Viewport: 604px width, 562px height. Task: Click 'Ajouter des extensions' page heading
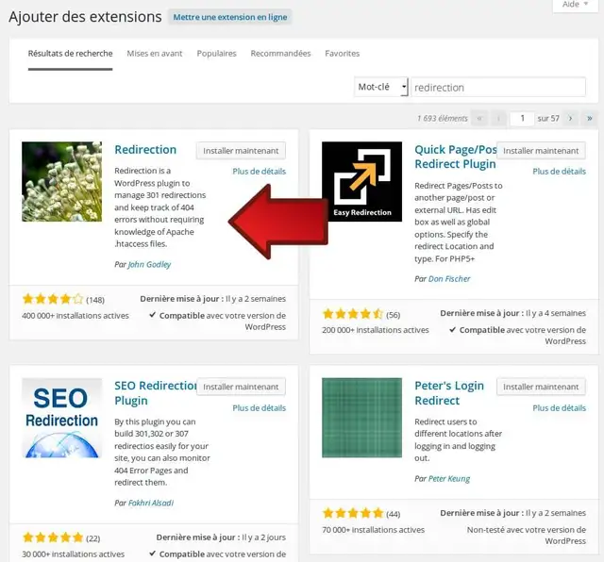point(85,17)
